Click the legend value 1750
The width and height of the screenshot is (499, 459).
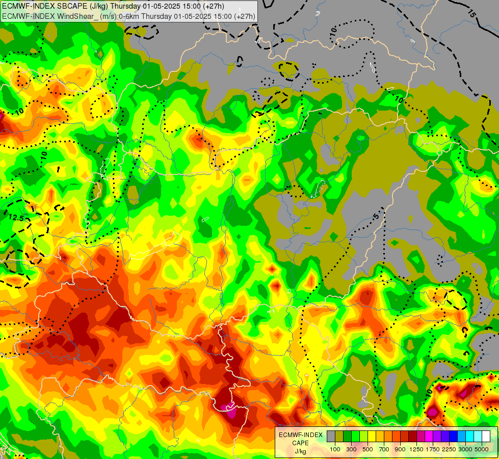tap(433, 449)
